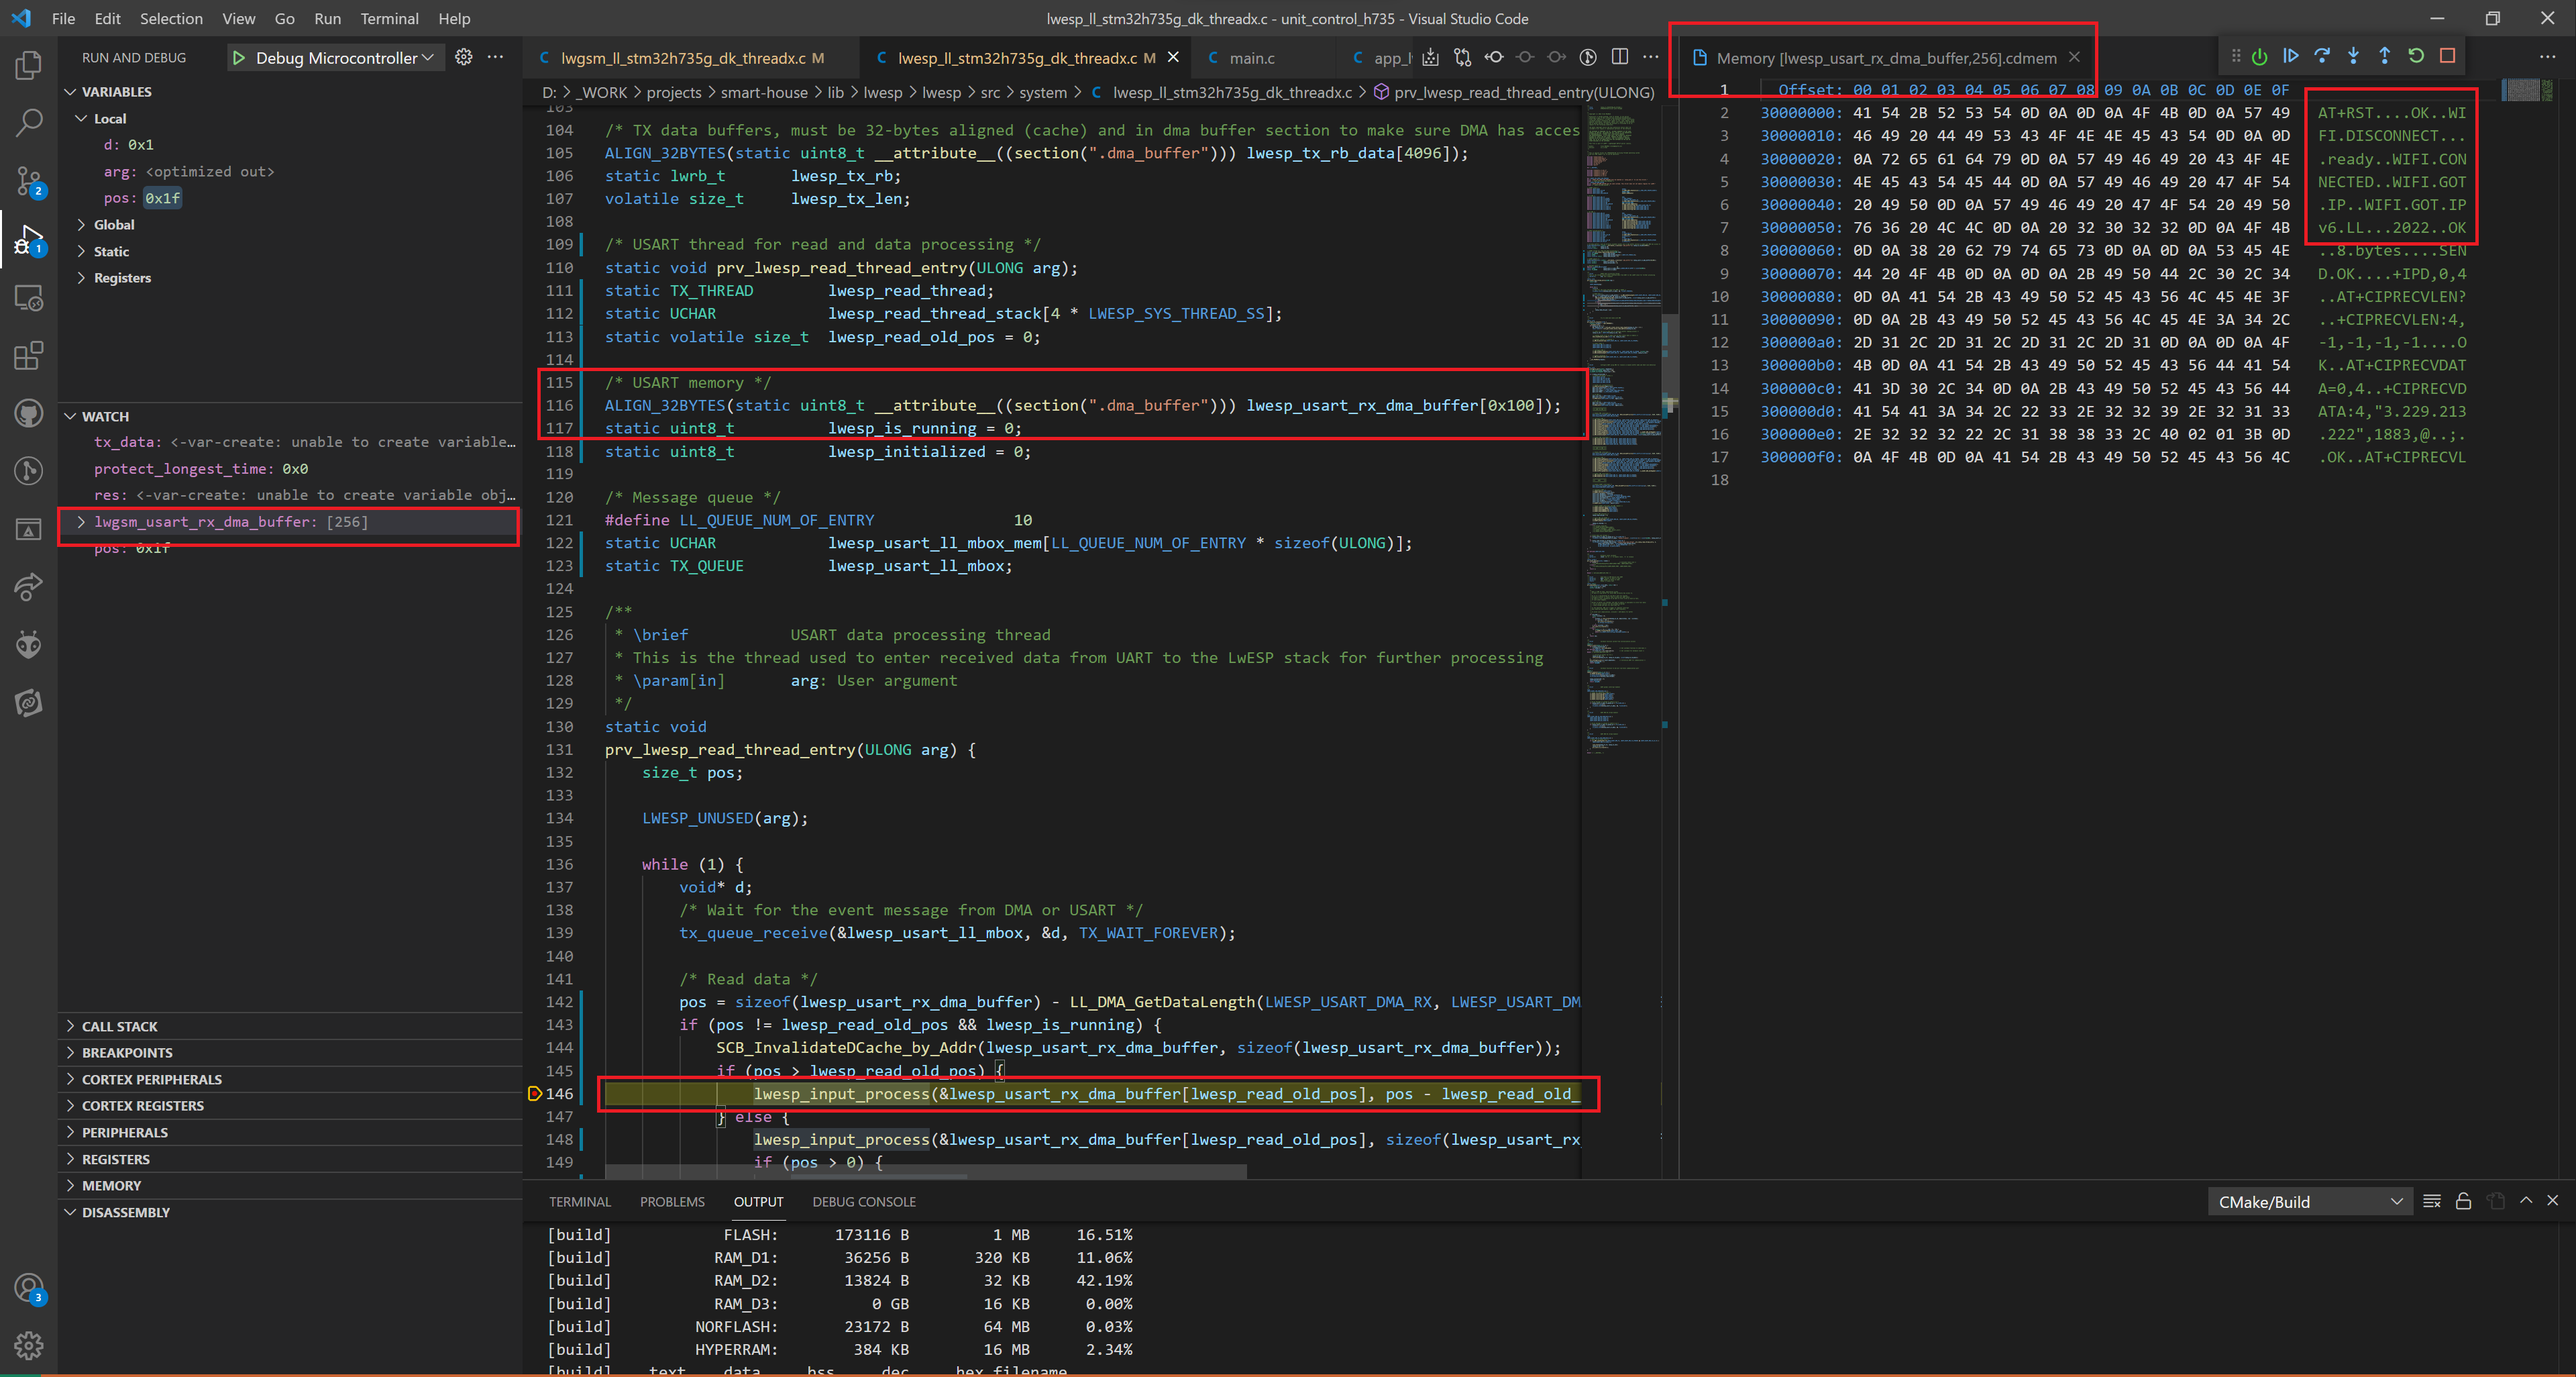Viewport: 2576px width, 1377px height.
Task: Close the Memory cdmem tab
Action: [2074, 57]
